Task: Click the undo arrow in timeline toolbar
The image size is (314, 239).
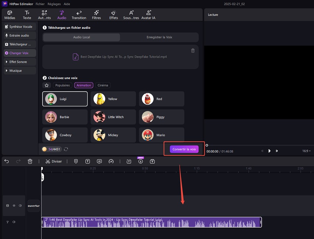Action: click(7, 161)
